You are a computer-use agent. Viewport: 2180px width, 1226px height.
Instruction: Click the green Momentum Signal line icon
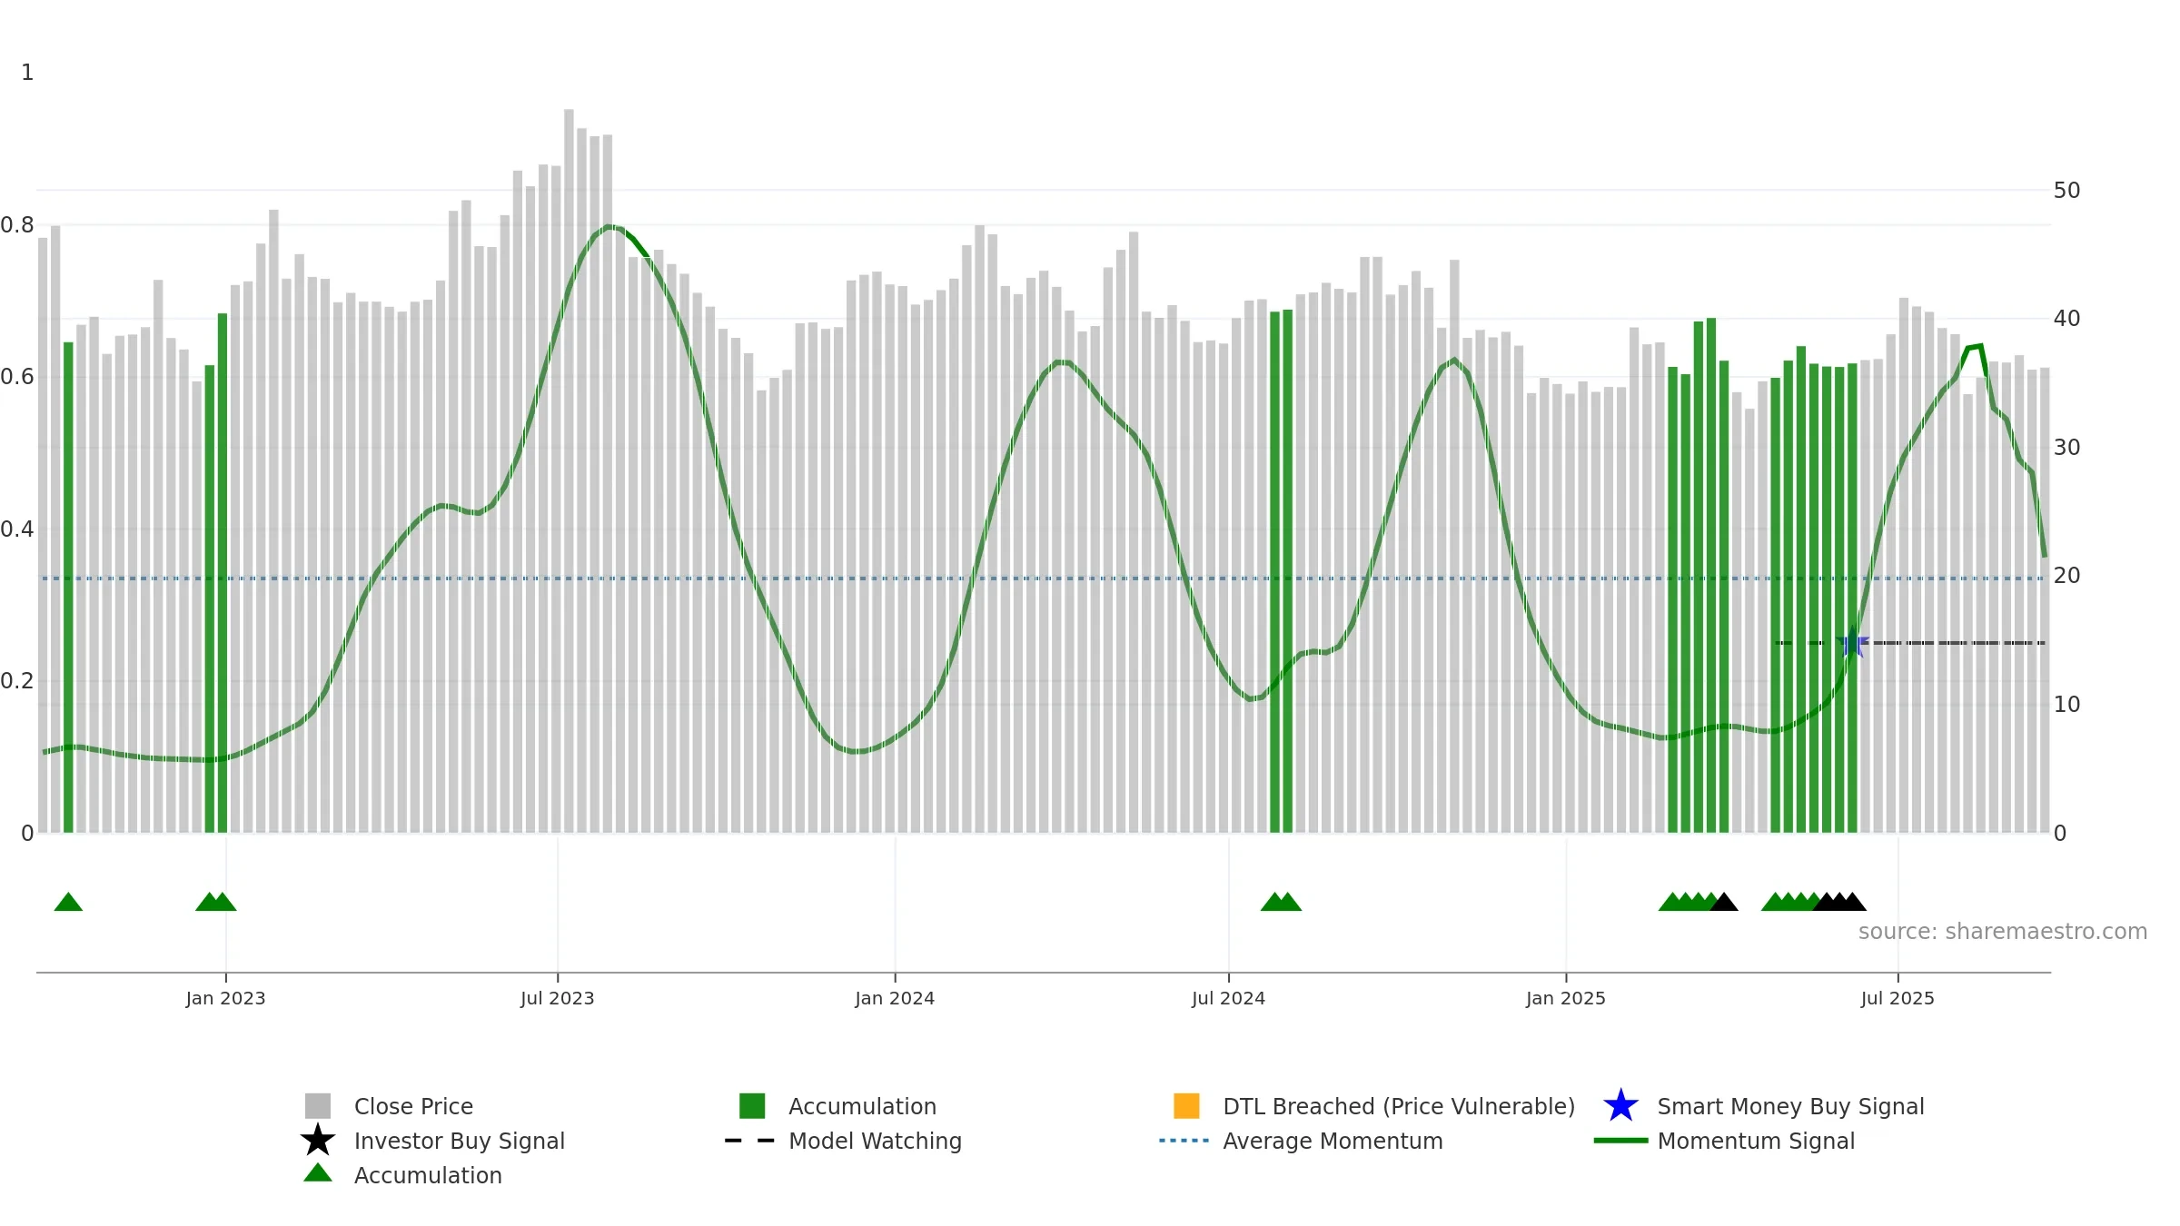1621,1141
